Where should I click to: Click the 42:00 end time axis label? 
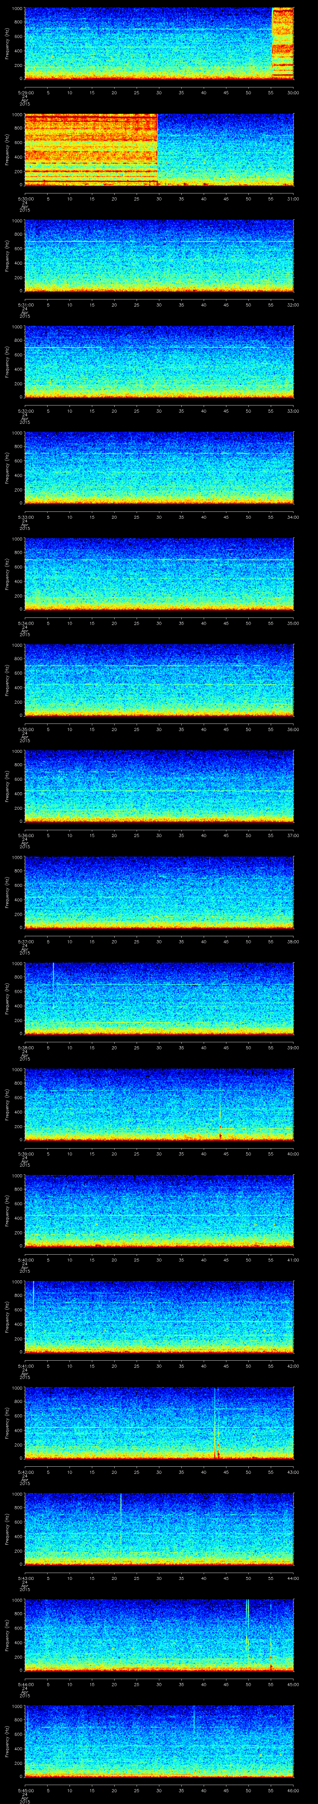[293, 1366]
